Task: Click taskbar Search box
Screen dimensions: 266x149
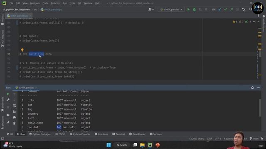Action: (122, 145)
